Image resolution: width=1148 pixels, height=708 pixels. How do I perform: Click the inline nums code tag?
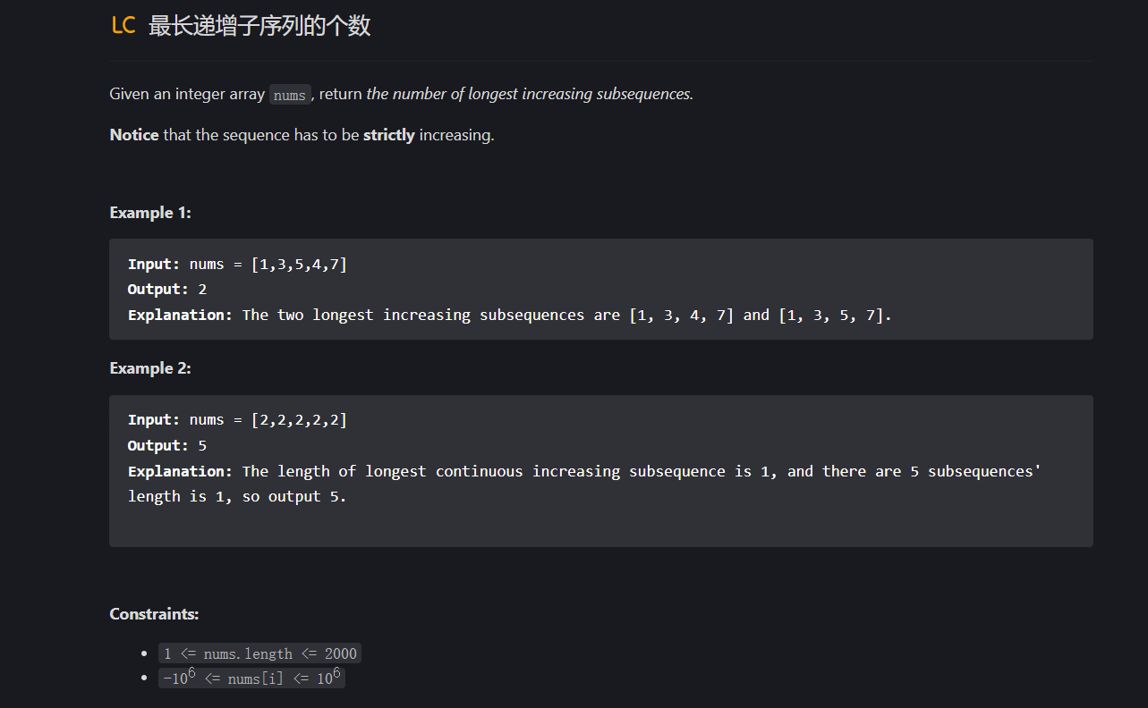coord(290,95)
